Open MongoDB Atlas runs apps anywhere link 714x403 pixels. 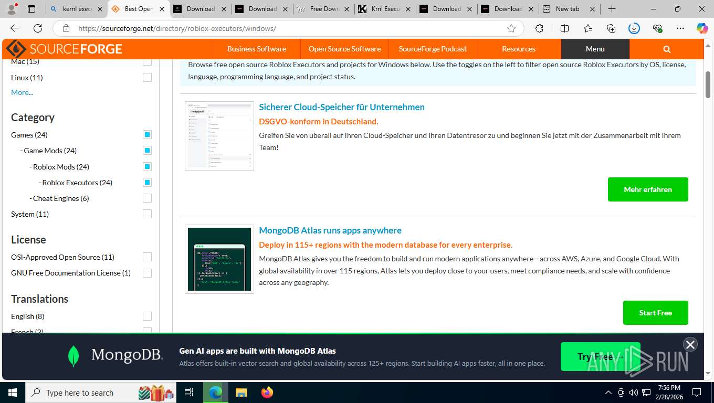coord(330,230)
